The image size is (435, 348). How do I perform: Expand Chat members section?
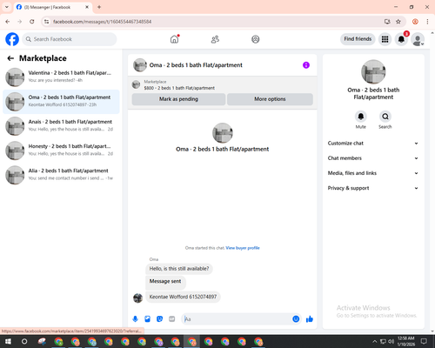coord(373,158)
